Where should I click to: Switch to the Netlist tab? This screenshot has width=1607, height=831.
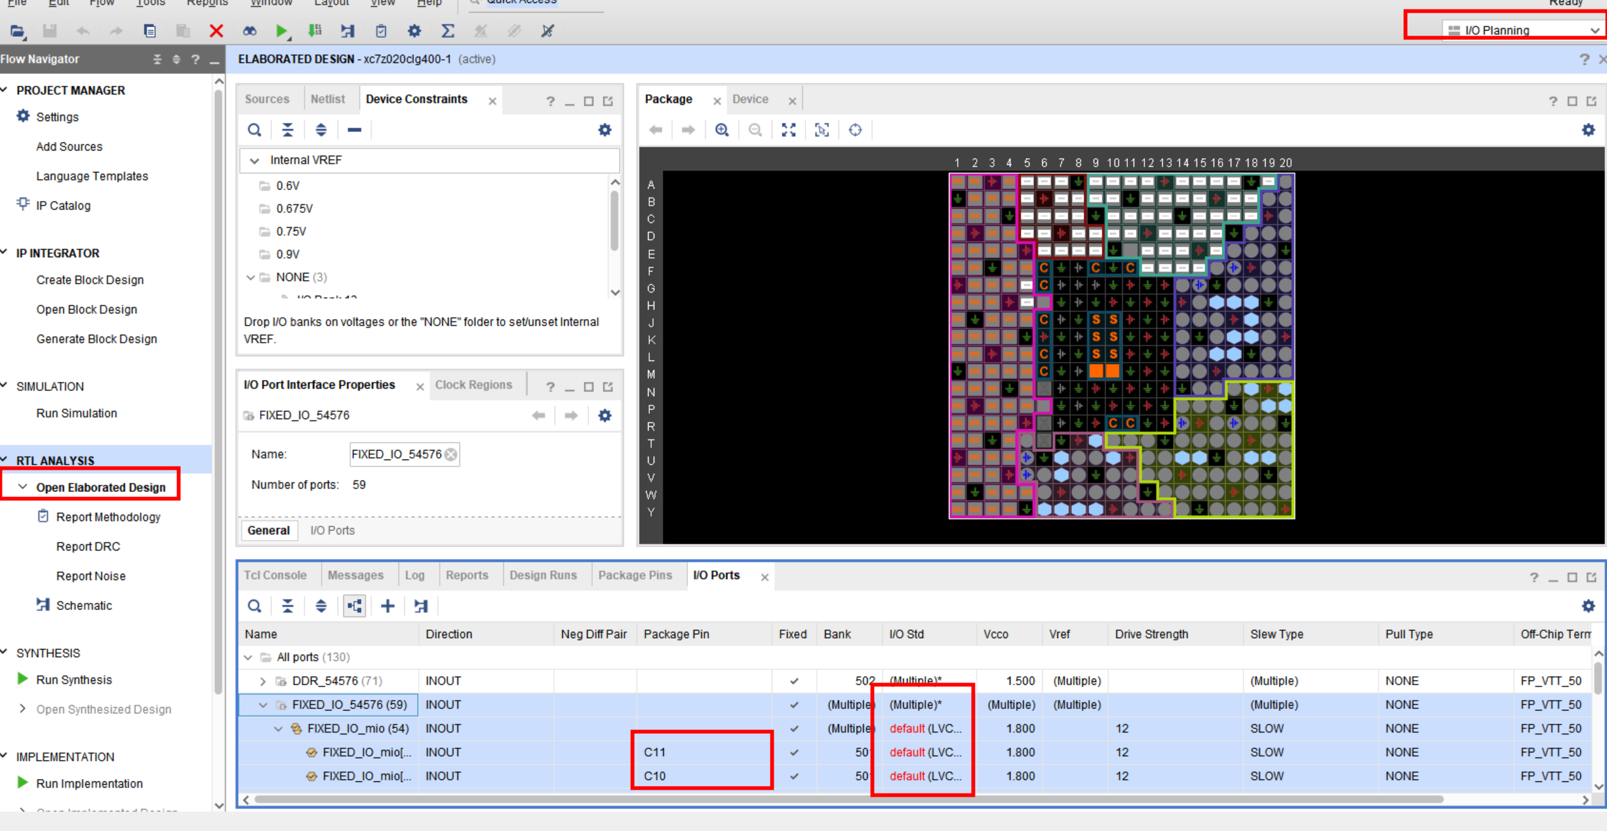pyautogui.click(x=327, y=100)
